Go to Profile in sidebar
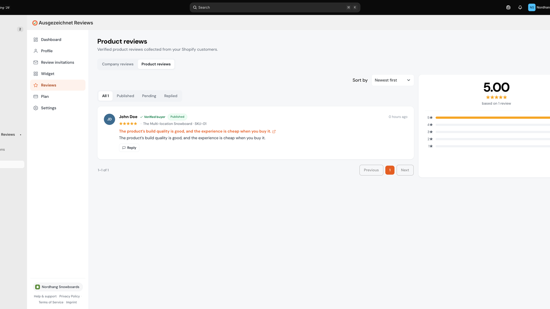The image size is (550, 309). click(58, 51)
